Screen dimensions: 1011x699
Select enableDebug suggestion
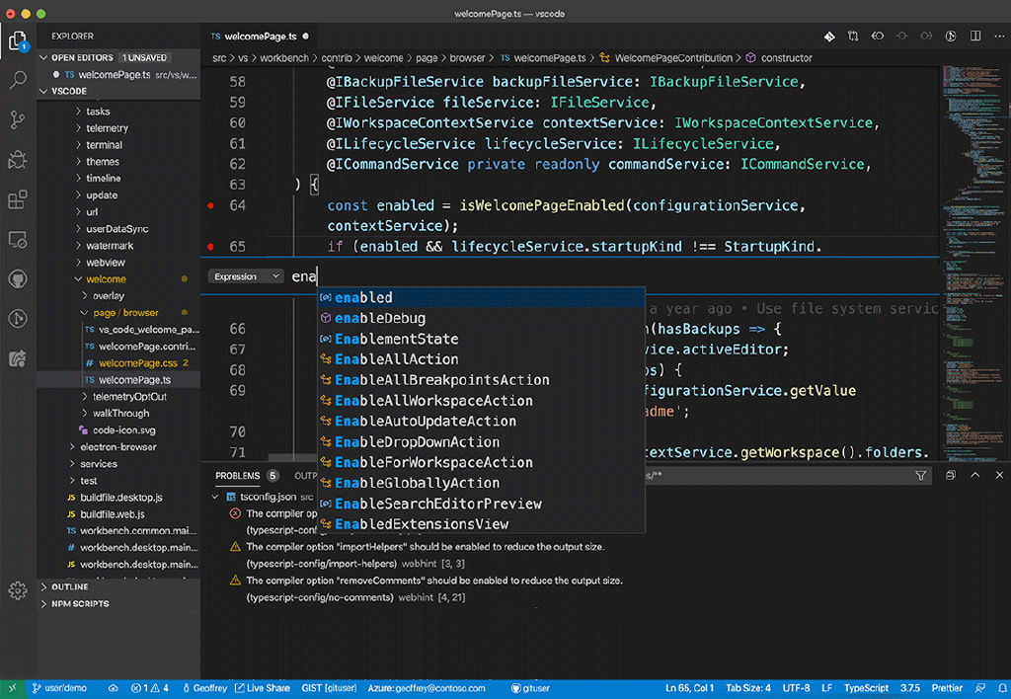coord(482,319)
